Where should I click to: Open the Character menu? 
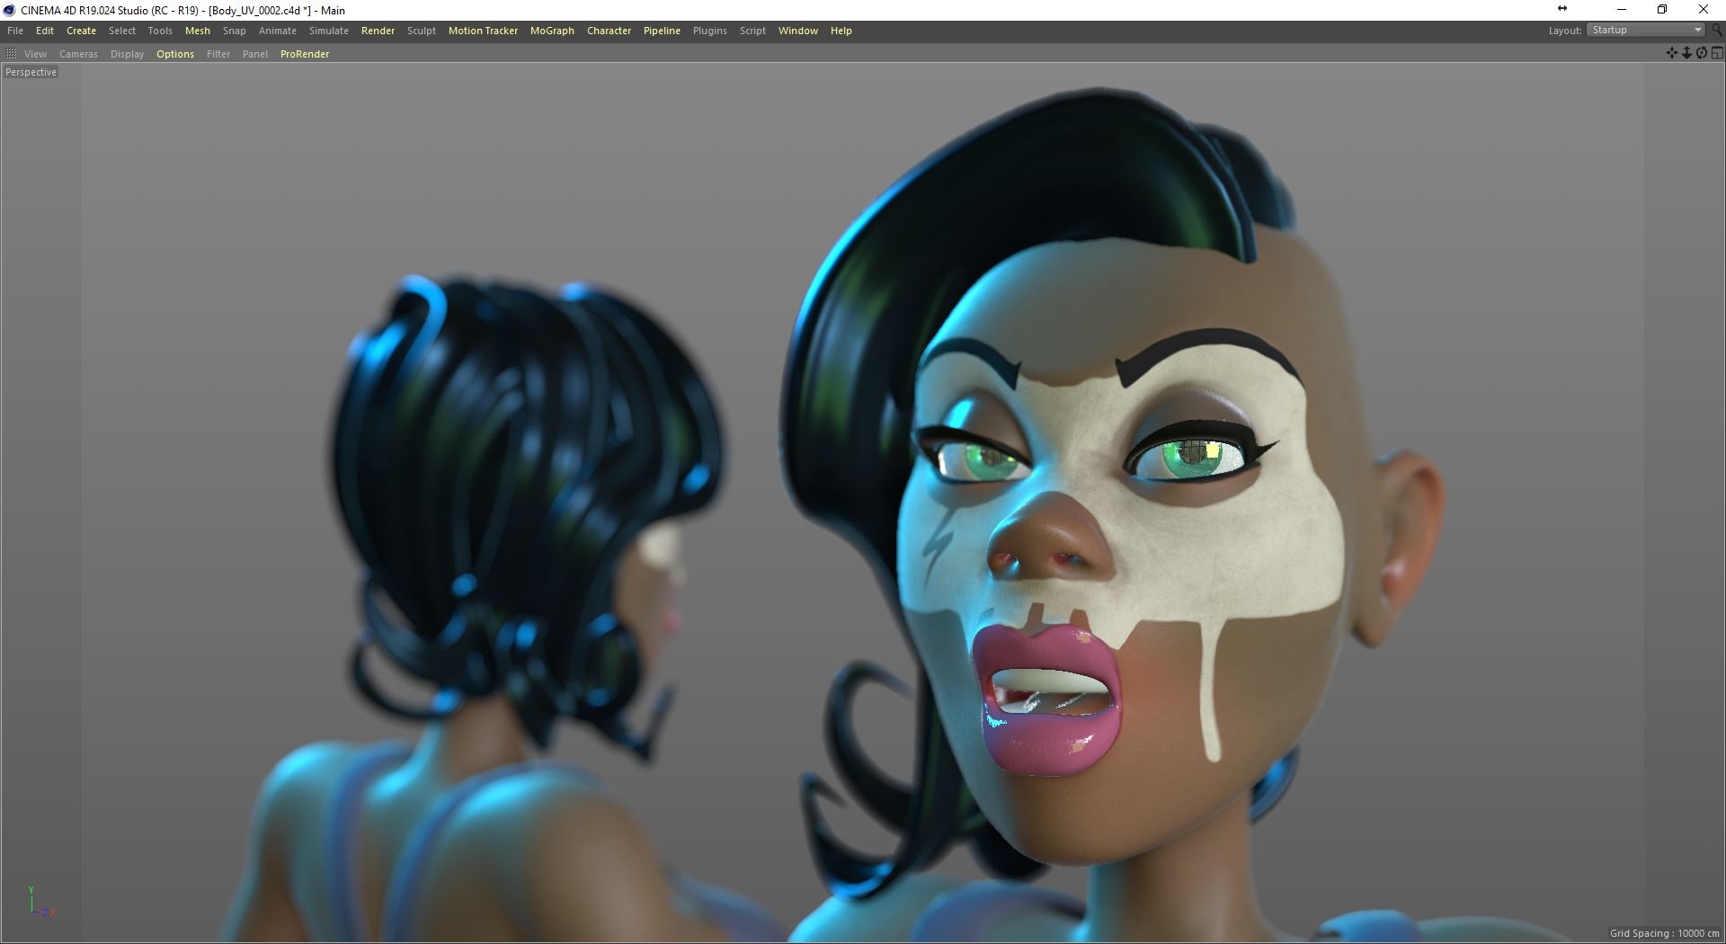pyautogui.click(x=609, y=31)
